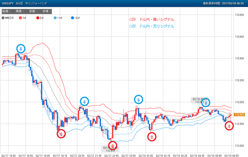This screenshot has height=157, width=248.
Task: Click the 02/18 04:35 time axis label
Action: click(x=197, y=156)
